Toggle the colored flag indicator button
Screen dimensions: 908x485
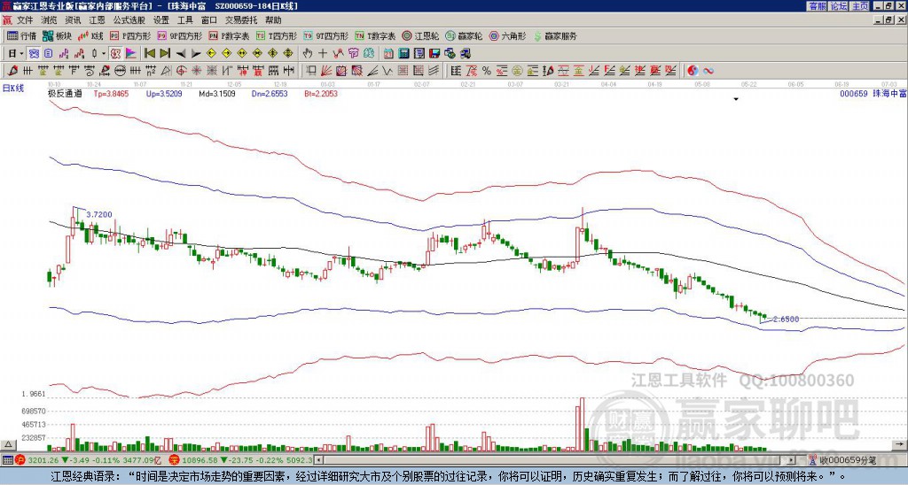pyautogui.click(x=131, y=54)
